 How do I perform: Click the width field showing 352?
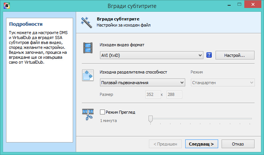[152, 94]
